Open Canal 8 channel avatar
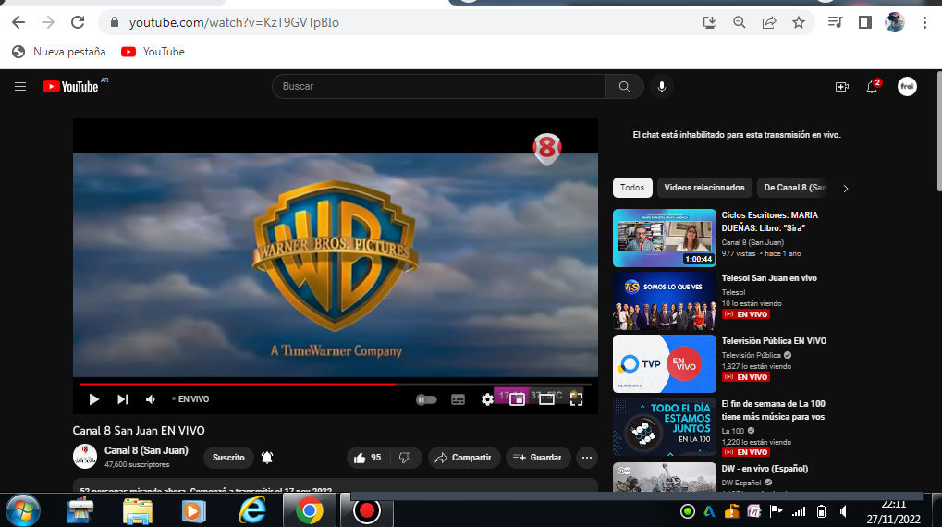The image size is (942, 527). [x=85, y=457]
